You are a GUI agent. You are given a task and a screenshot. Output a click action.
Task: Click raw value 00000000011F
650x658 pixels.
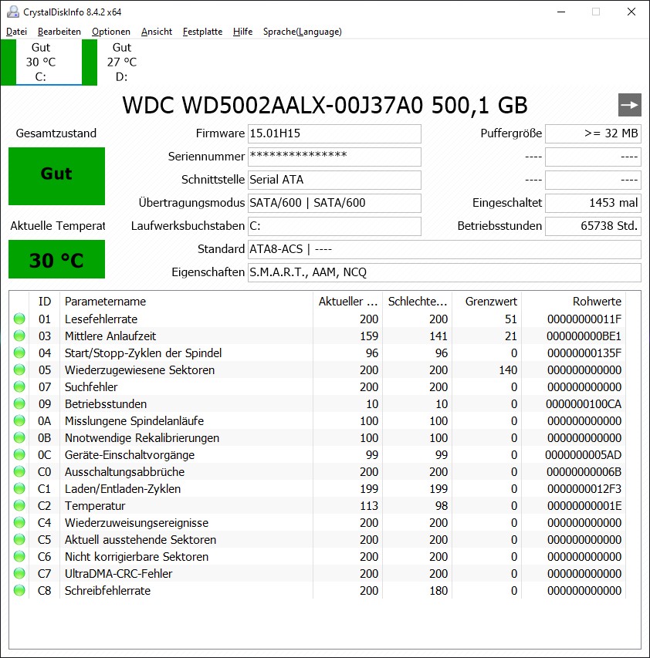(x=584, y=319)
